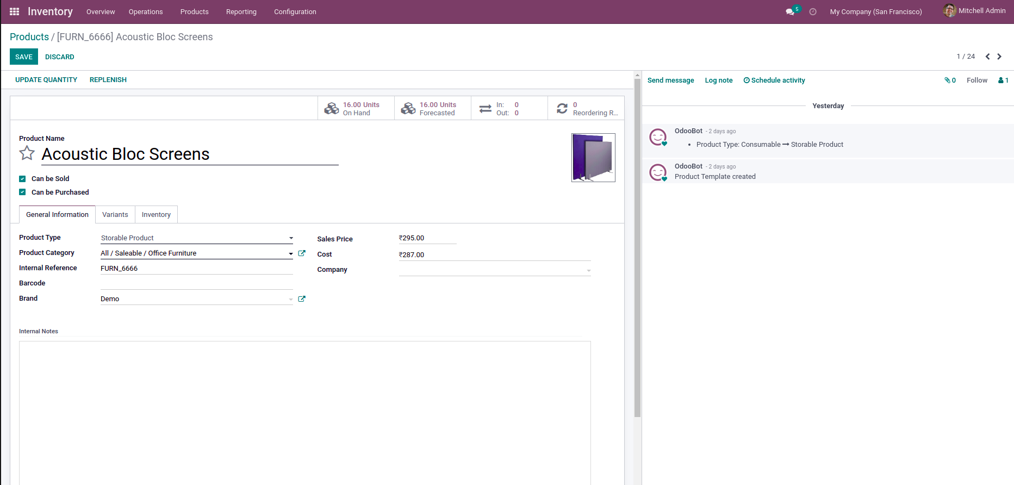Click Internal Reference field FURN_6666
This screenshot has height=485, width=1014.
pos(197,269)
